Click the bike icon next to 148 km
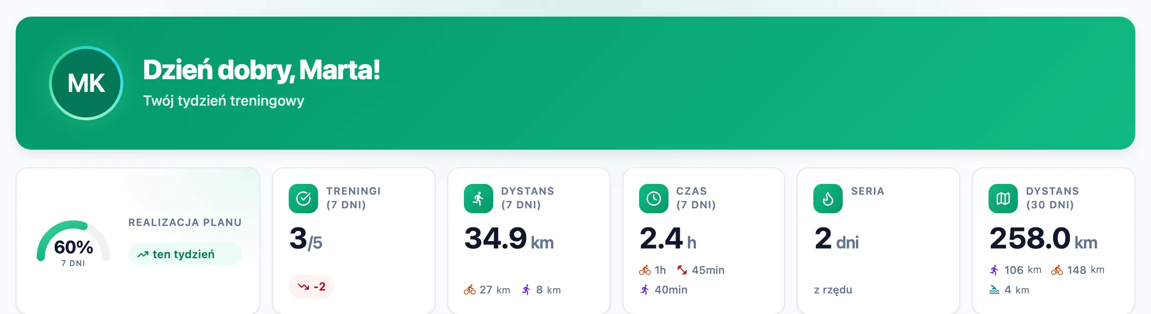 pos(1057,270)
